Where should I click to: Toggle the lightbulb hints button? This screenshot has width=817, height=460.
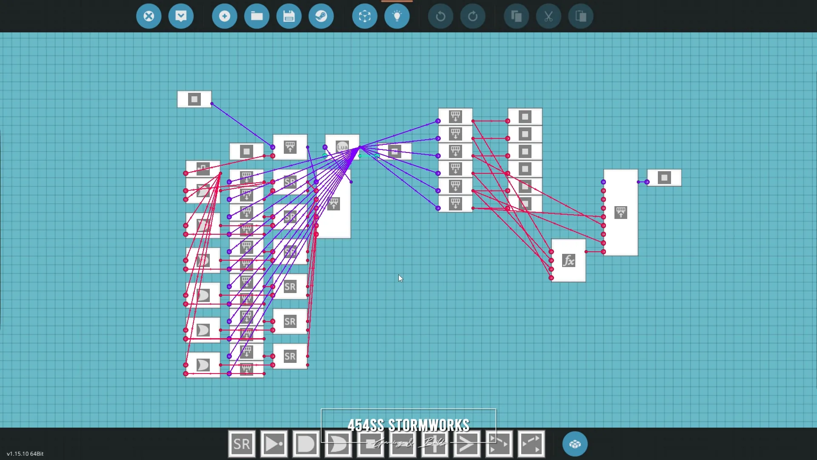397,16
